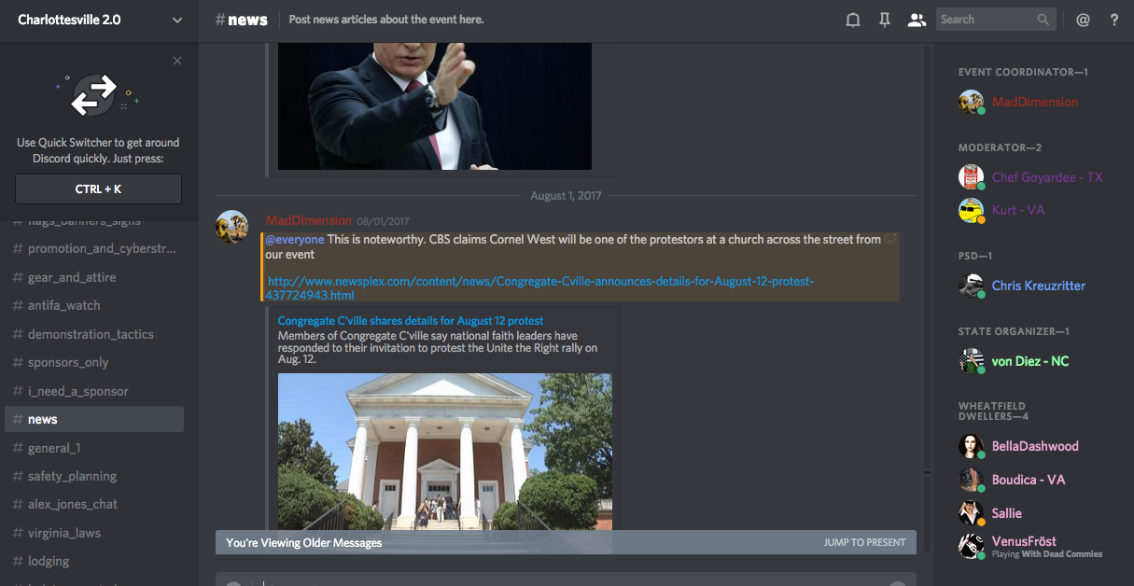
Task: Click VenusFröst's avatar in member list
Action: (972, 546)
